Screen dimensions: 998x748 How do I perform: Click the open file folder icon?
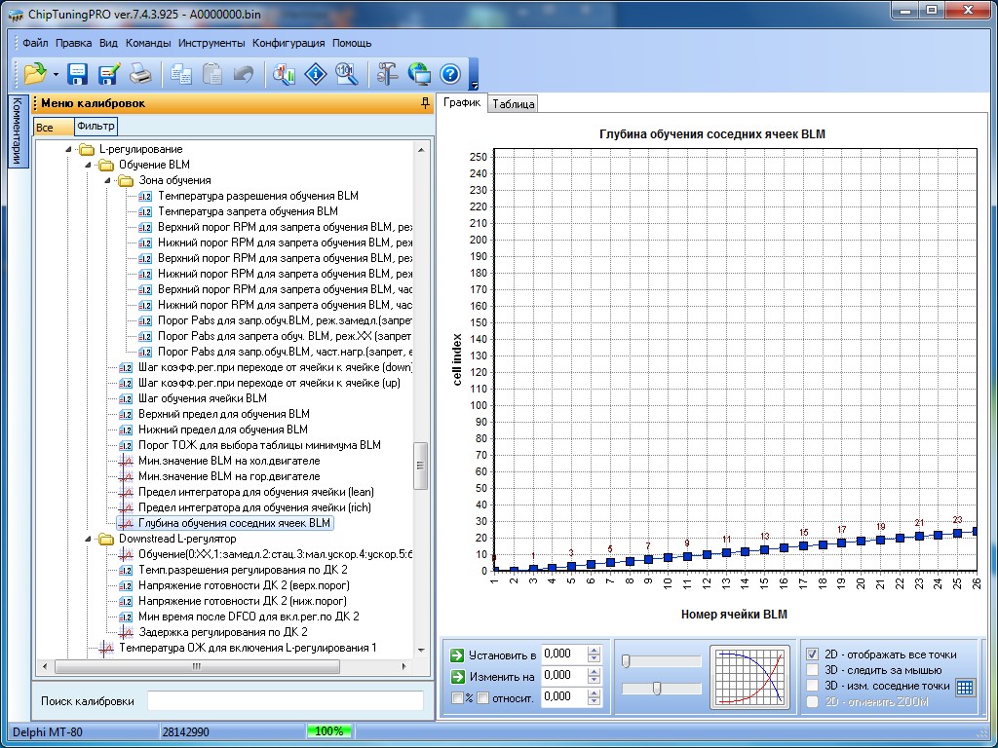[x=35, y=74]
